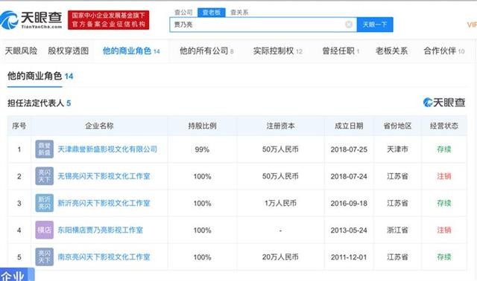The height and width of the screenshot is (281, 477).
Task: Click the 担任法定代表人 5 heading
Action: point(40,103)
